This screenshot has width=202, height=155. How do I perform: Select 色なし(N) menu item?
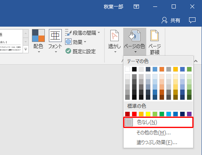coord(158,122)
